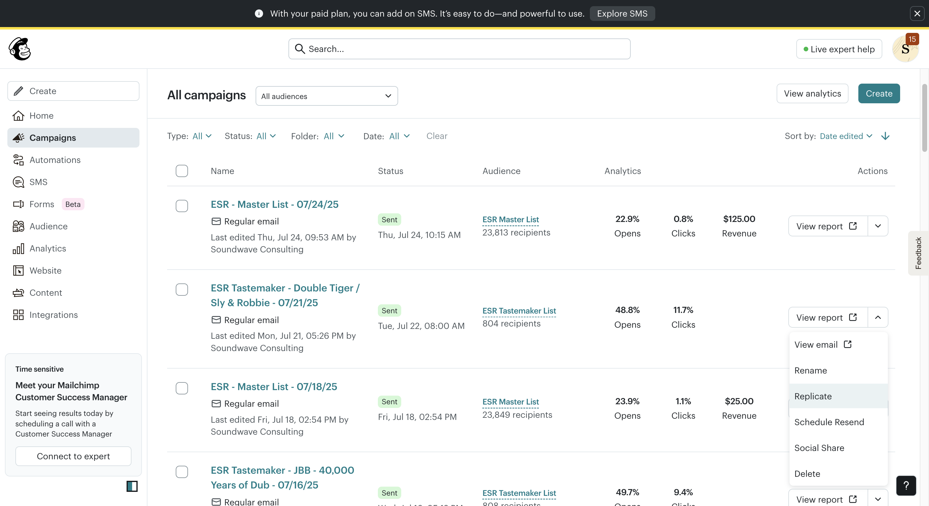Open the All audiences dropdown
Viewport: 929px width, 506px height.
tap(326, 96)
